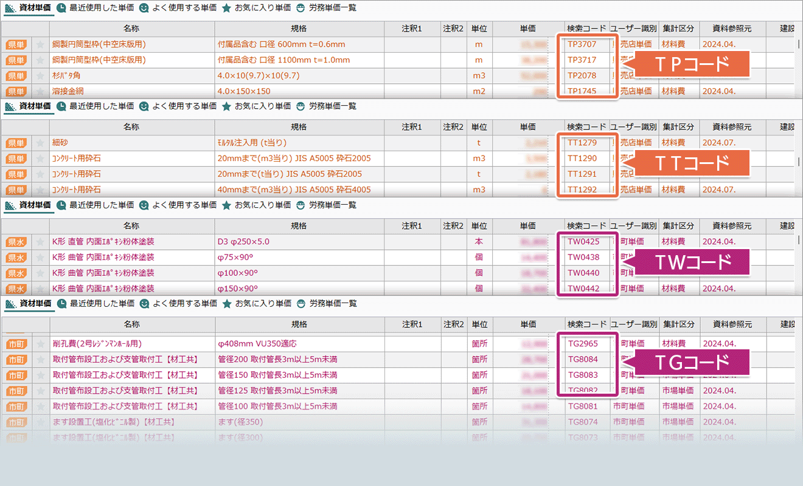Toggle favorite star for the 杉バタ角 row
The image size is (803, 486).
(x=40, y=76)
